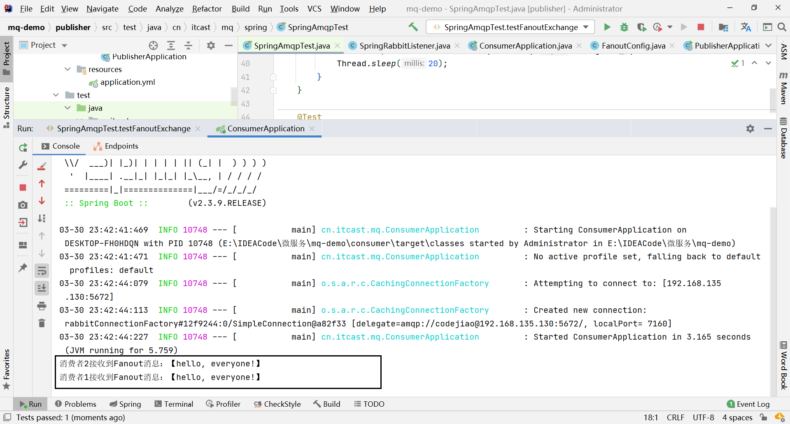Open the VCS menu
Image resolution: width=790 pixels, height=424 pixels.
[x=314, y=9]
